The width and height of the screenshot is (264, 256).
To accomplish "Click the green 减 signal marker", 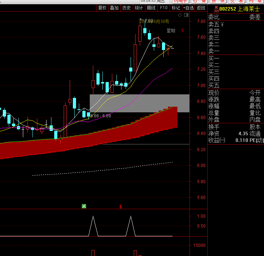I will 84,206.
